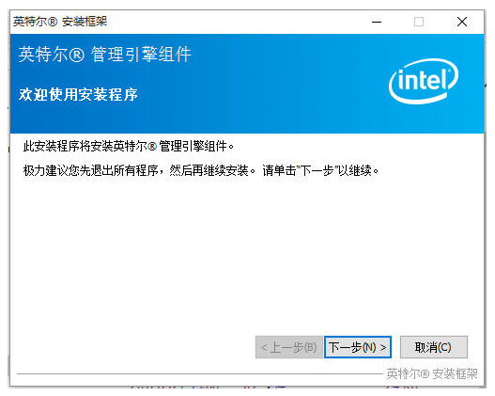Click the Intel logo in the banner
Image resolution: width=495 pixels, height=396 pixels.
pos(424,81)
